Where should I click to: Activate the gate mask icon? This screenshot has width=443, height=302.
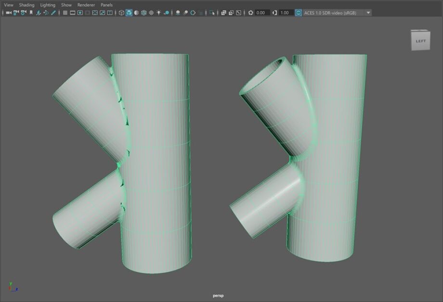87,13
